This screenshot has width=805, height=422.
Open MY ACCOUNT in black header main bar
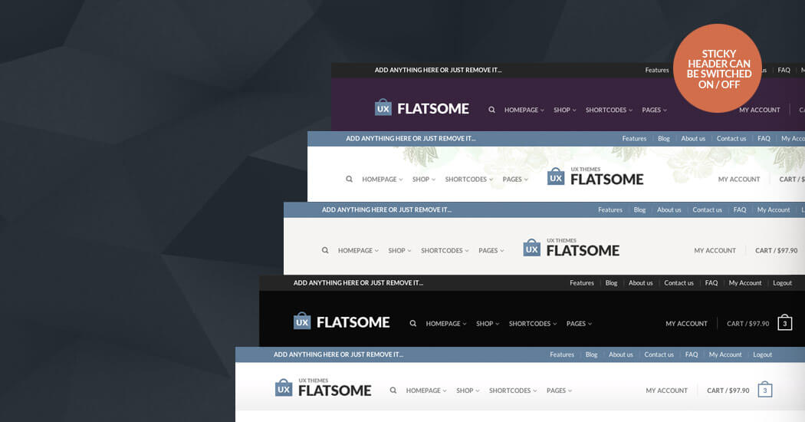(x=686, y=323)
